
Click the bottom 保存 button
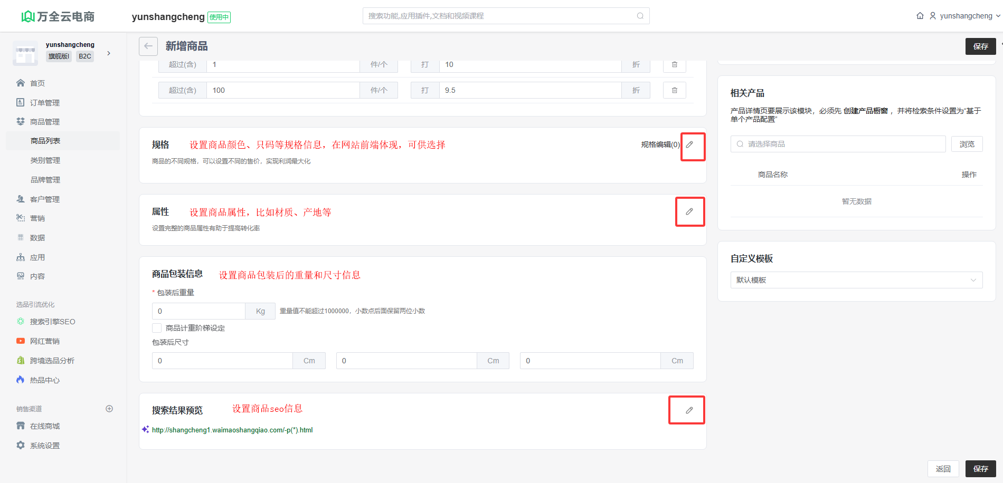pos(980,469)
